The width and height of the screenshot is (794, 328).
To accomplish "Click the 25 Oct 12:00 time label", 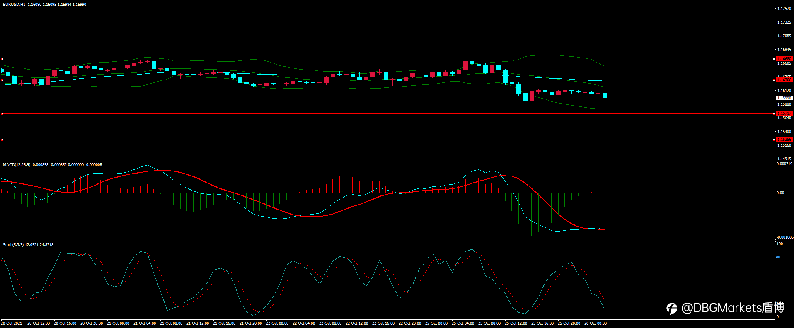I will pyautogui.click(x=516, y=323).
